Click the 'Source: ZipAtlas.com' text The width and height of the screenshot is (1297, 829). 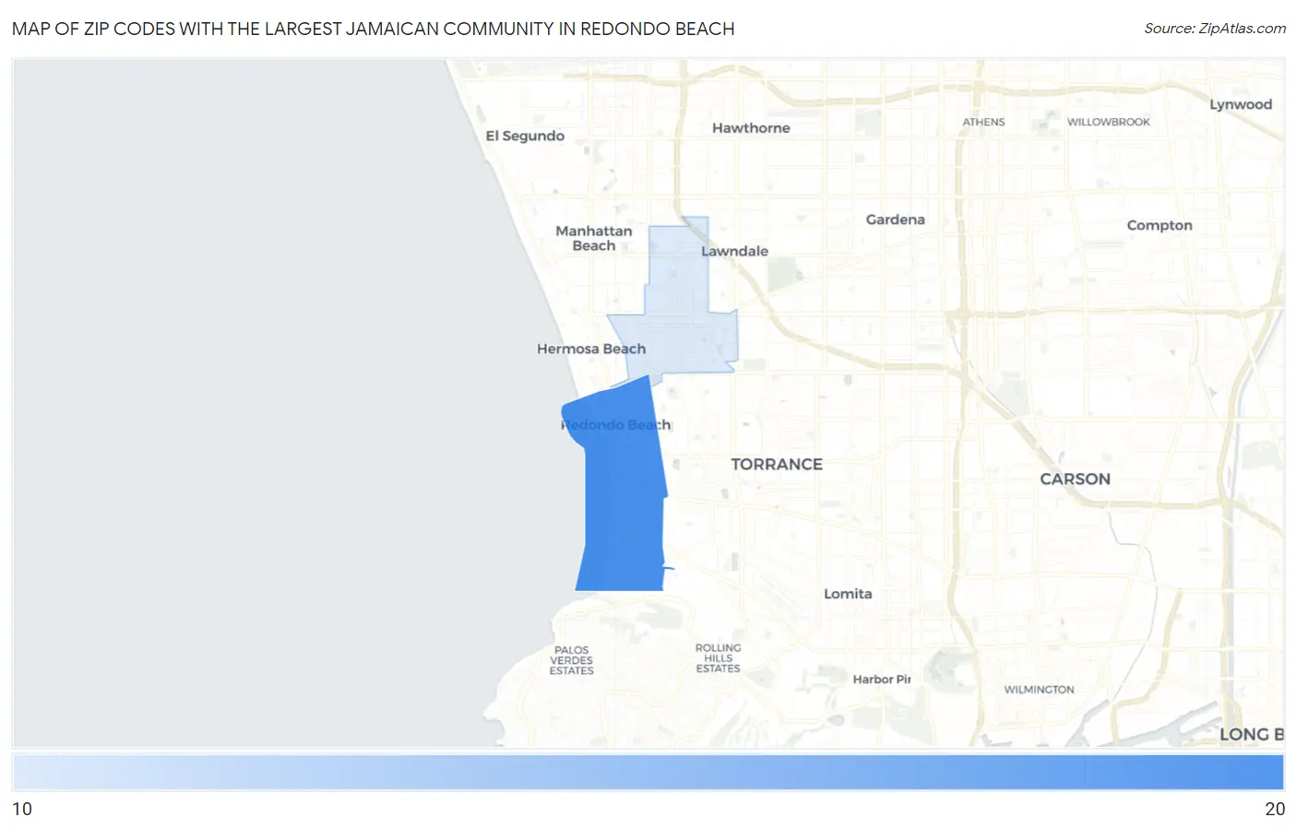coord(1215,29)
